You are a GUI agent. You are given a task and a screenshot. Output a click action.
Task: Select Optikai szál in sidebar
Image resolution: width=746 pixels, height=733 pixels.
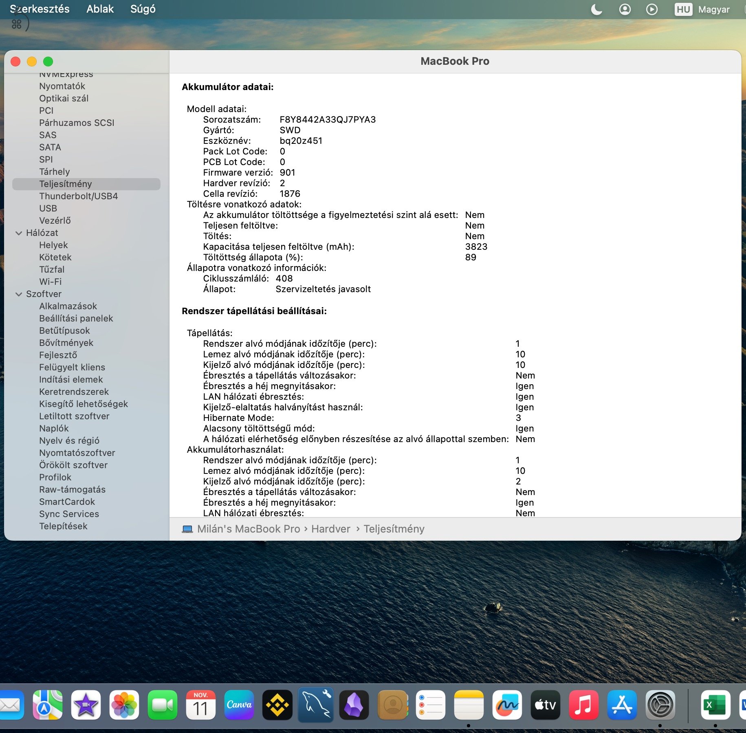(x=64, y=99)
